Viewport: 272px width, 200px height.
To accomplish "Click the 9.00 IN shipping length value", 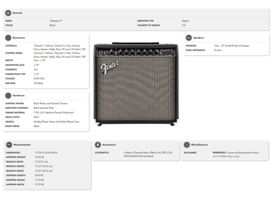I will [x=39, y=176].
